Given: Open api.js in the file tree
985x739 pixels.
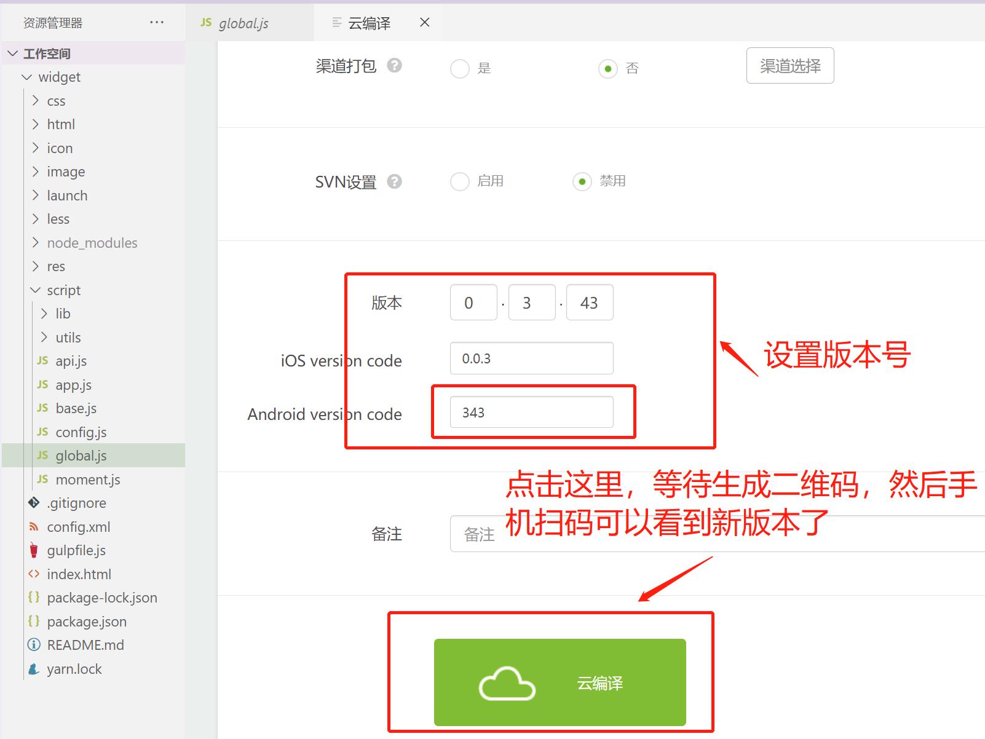Looking at the screenshot, I should (x=93, y=361).
